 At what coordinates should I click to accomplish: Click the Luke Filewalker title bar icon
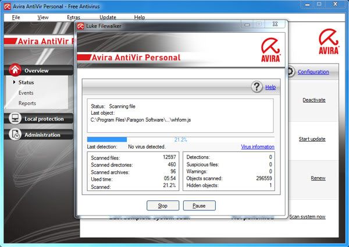(x=81, y=24)
